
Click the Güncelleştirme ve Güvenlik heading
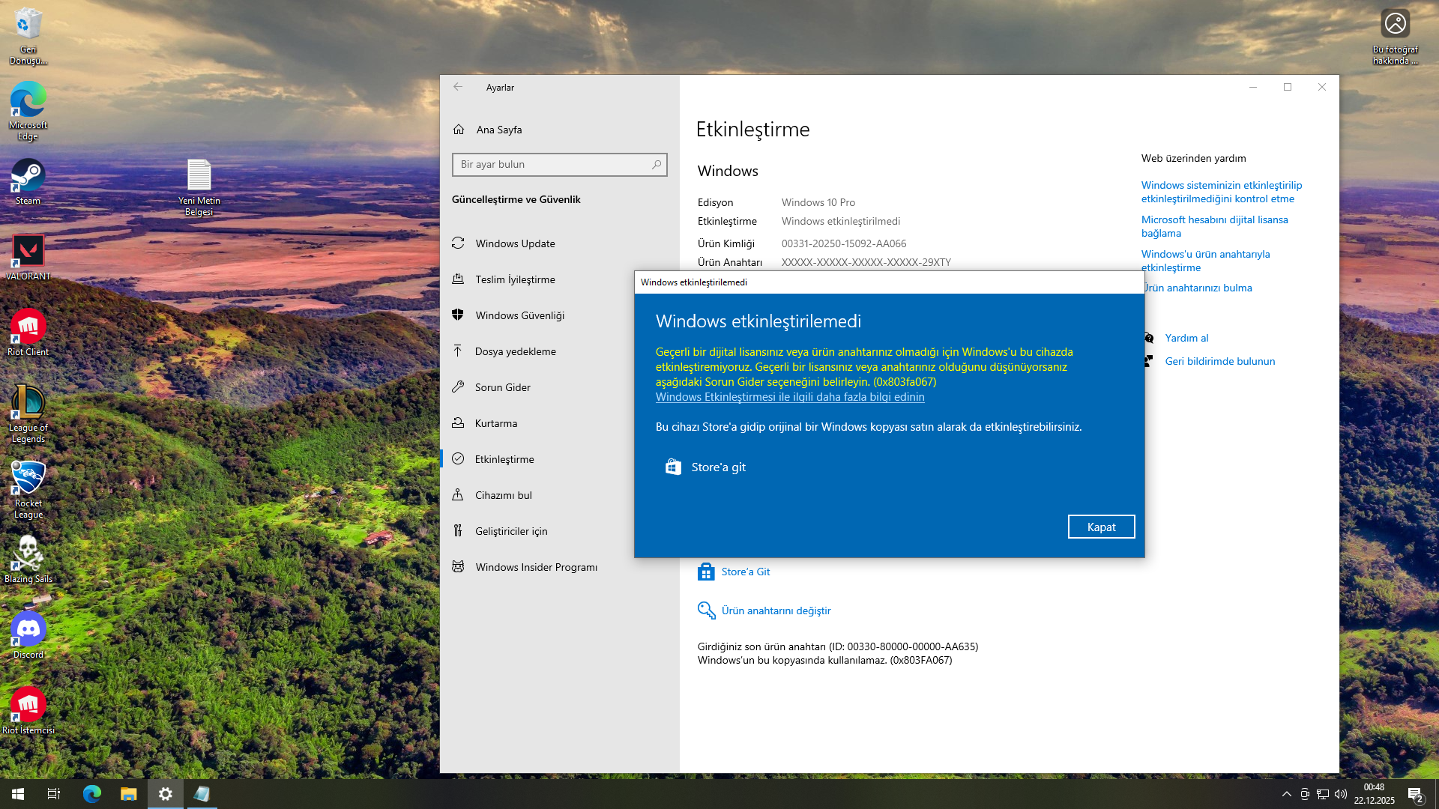[516, 199]
